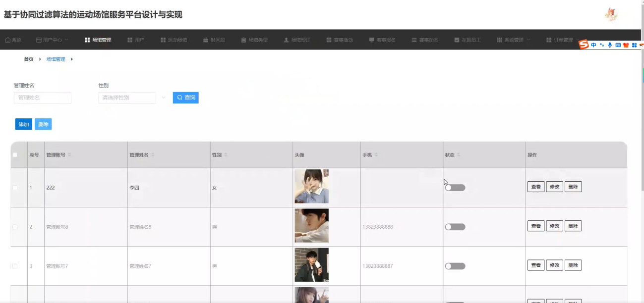Click the batch 删除 button beside 添加
The height and width of the screenshot is (303, 644).
(x=43, y=124)
